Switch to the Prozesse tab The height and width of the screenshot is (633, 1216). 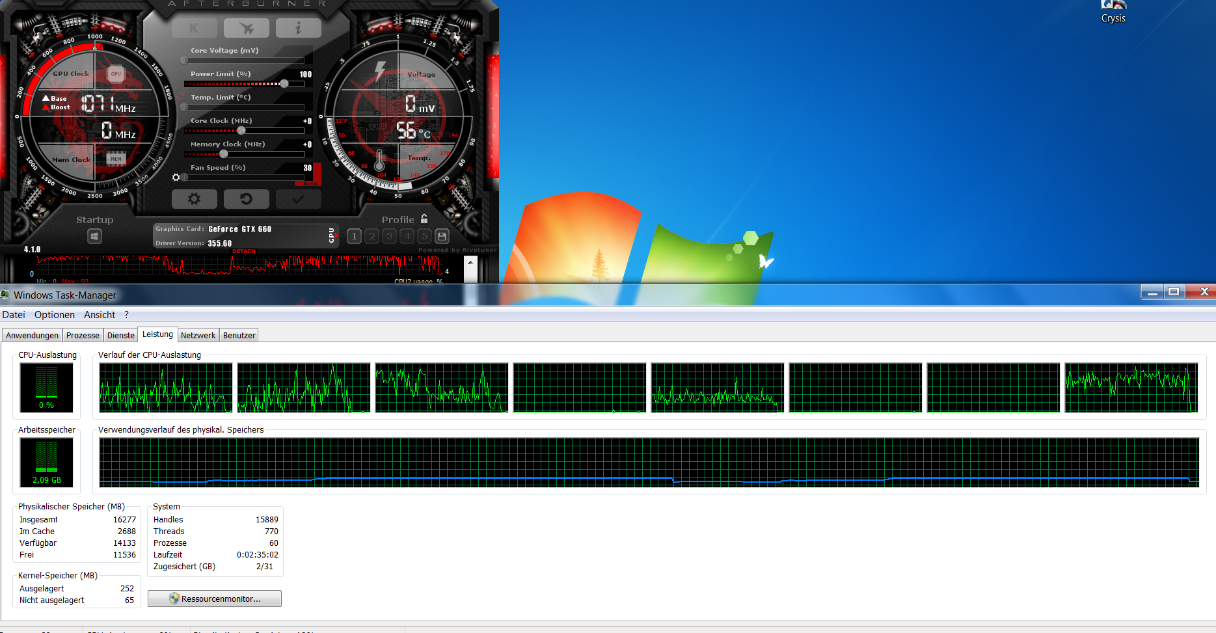pos(83,335)
